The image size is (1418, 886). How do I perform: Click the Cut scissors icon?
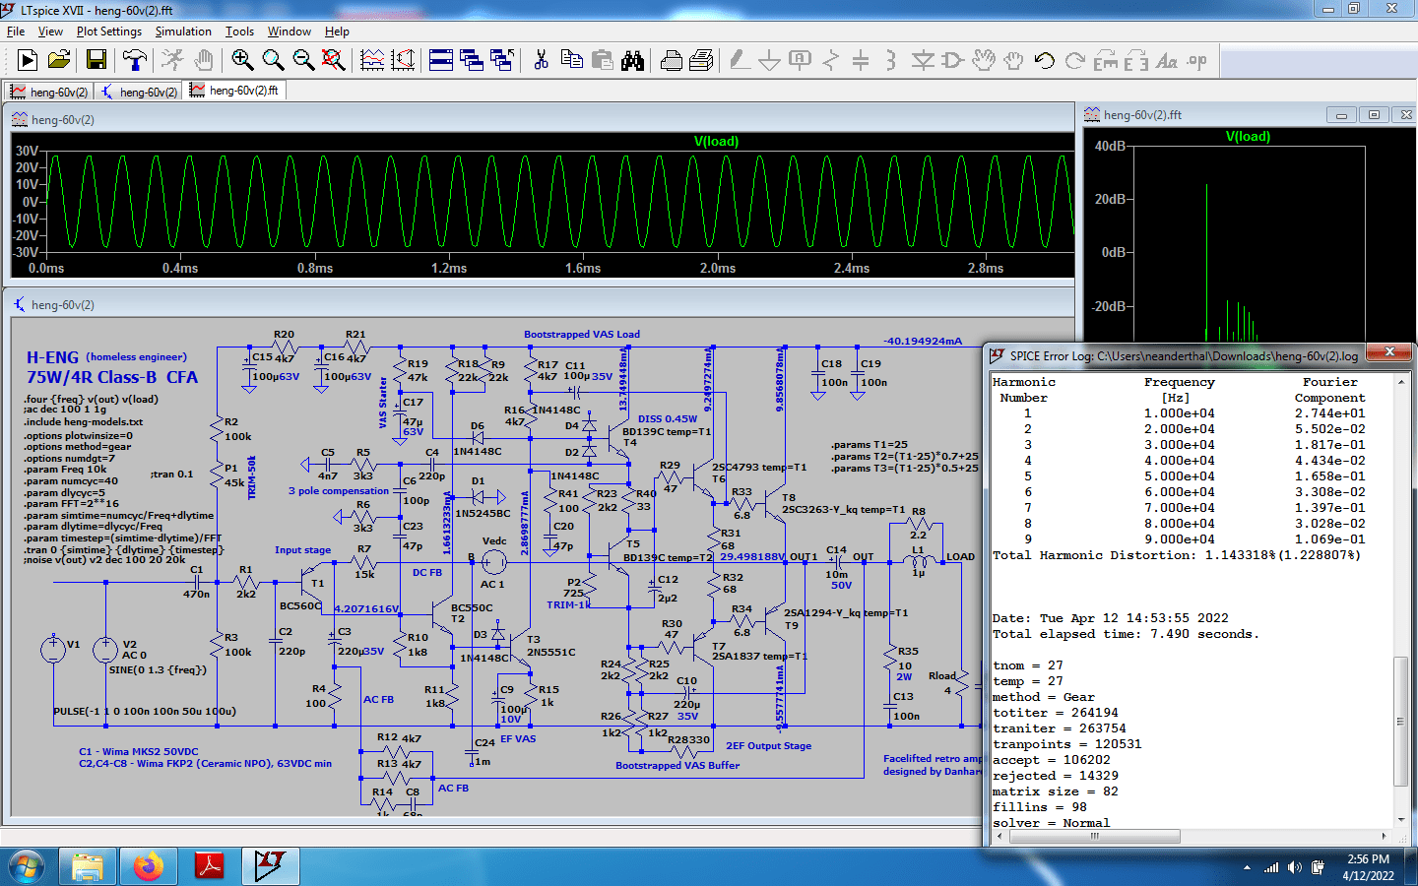(541, 61)
